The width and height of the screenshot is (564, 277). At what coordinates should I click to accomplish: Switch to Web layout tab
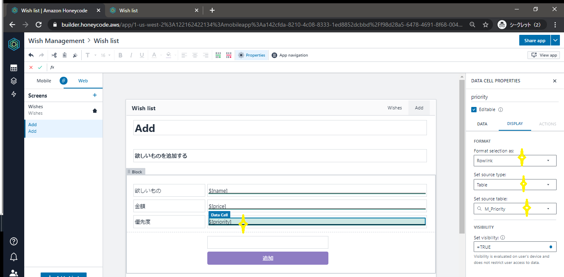point(83,81)
